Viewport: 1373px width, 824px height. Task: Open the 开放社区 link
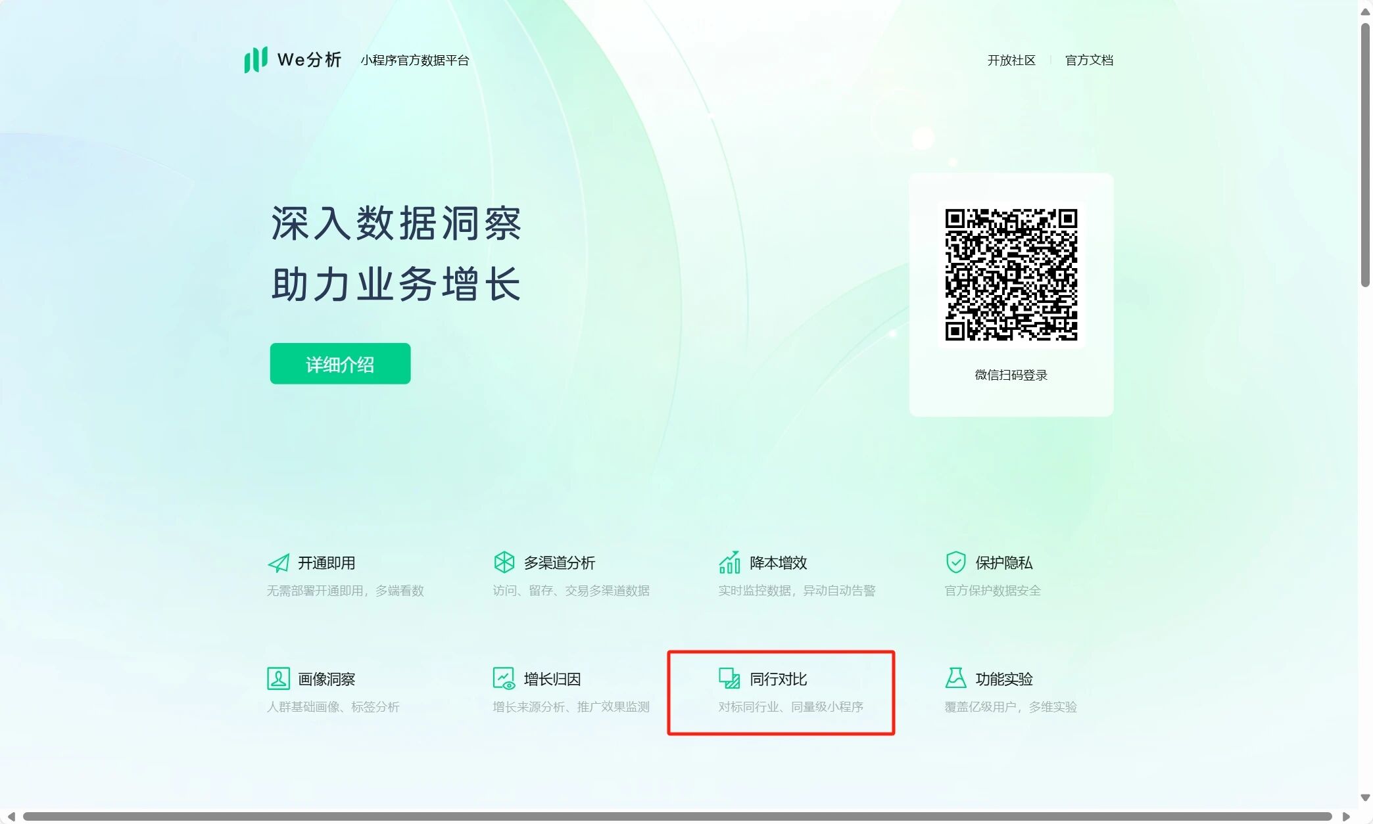click(1011, 60)
